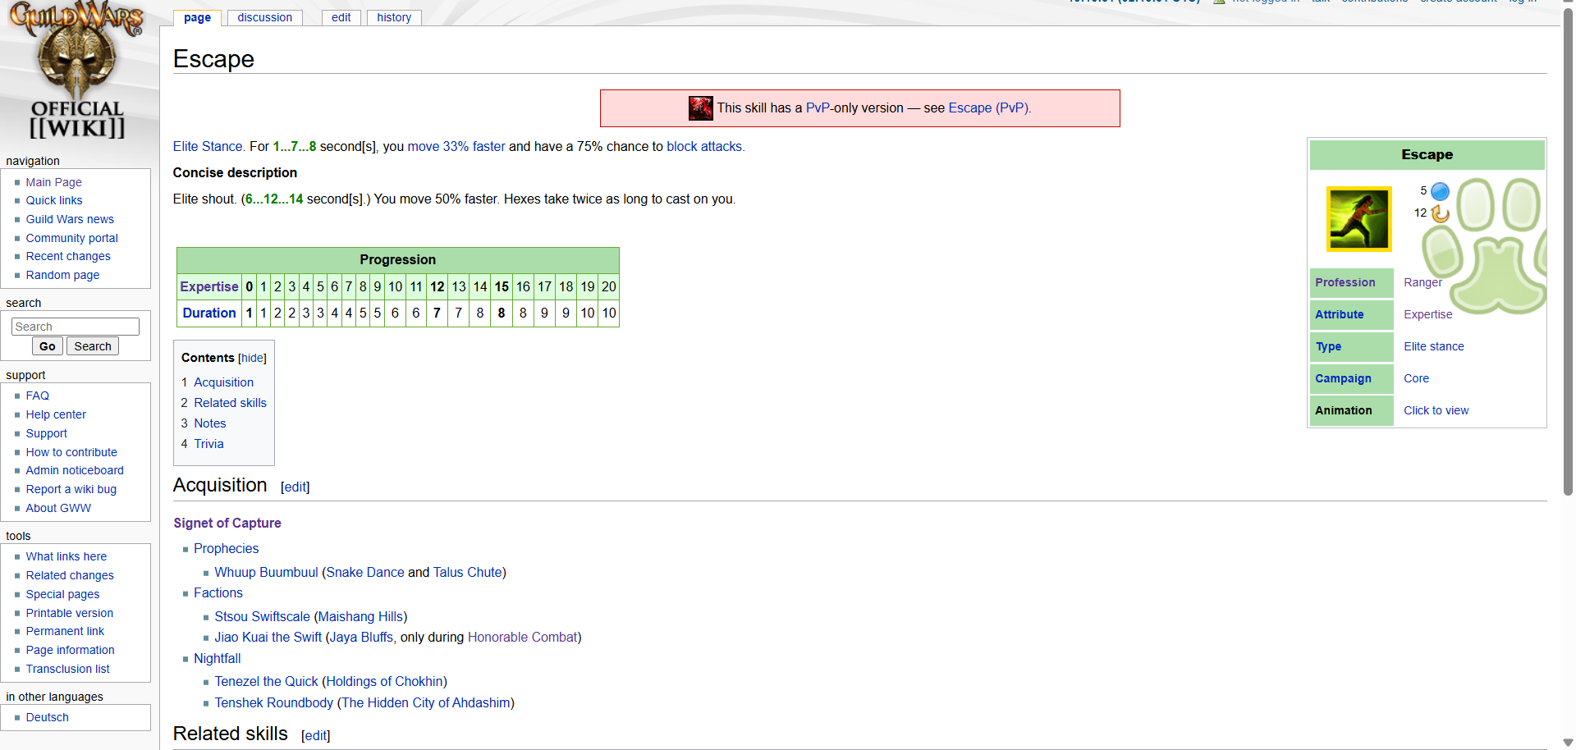
Task: Select the page tab
Action: (197, 17)
